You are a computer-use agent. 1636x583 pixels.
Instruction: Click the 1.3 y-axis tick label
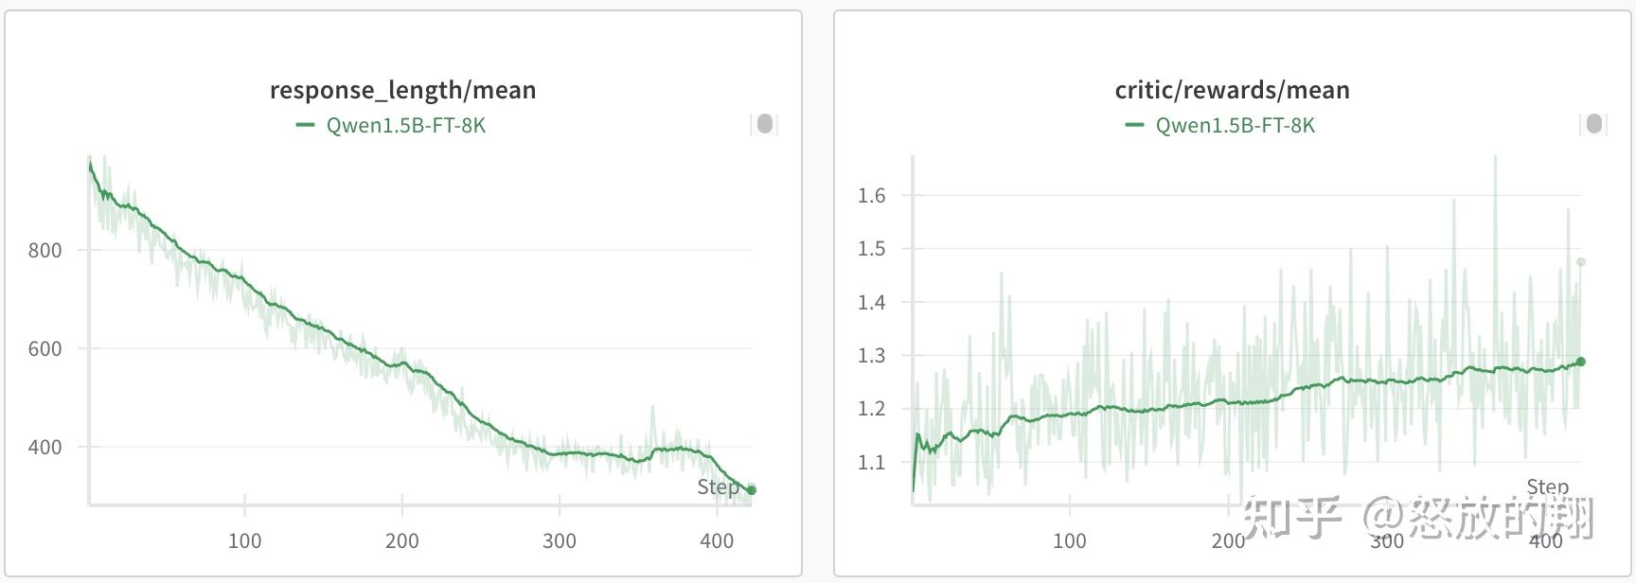pos(871,356)
